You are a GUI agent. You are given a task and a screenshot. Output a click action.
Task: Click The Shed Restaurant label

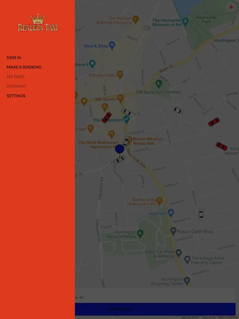[98, 145]
